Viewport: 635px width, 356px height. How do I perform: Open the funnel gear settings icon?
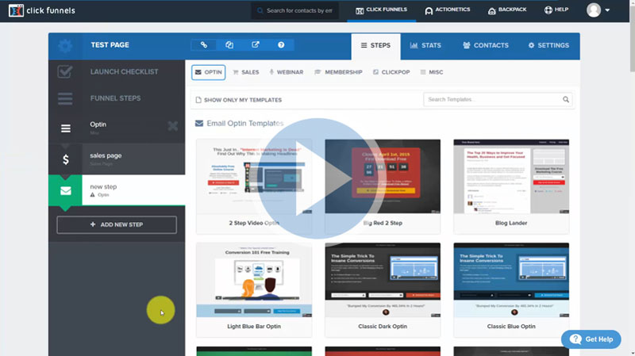coord(65,46)
